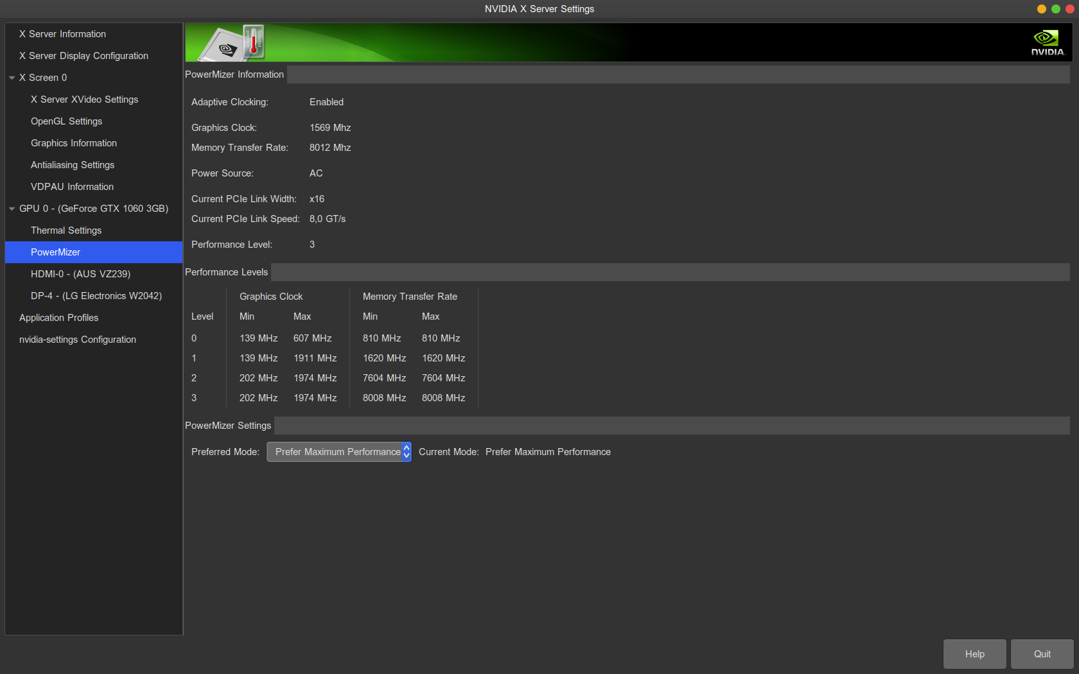The height and width of the screenshot is (674, 1079).
Task: Select X Screen 0 in the sidebar
Action: 43,78
